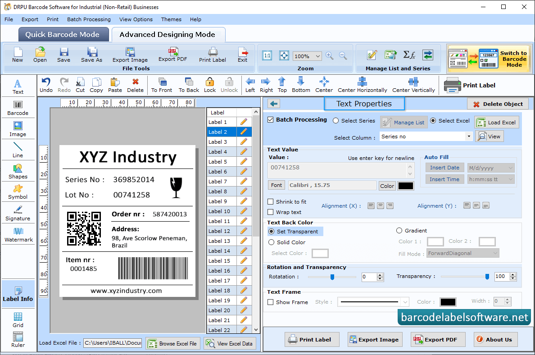The width and height of the screenshot is (535, 355).
Task: Select the Shapes tool in sidebar
Action: [18, 172]
